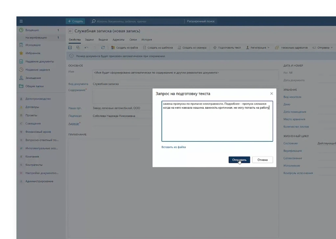Toggle the hamburger navigation menu

[21, 21]
